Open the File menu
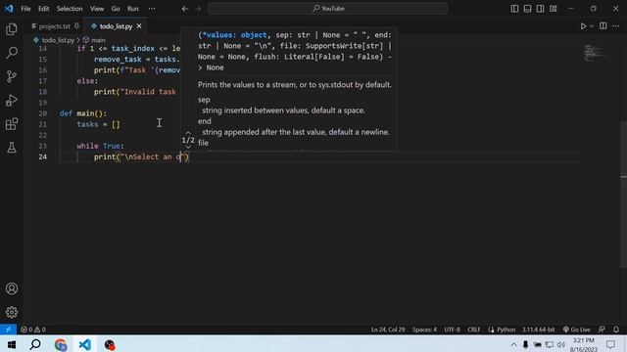This screenshot has height=352, width=627. (x=25, y=9)
